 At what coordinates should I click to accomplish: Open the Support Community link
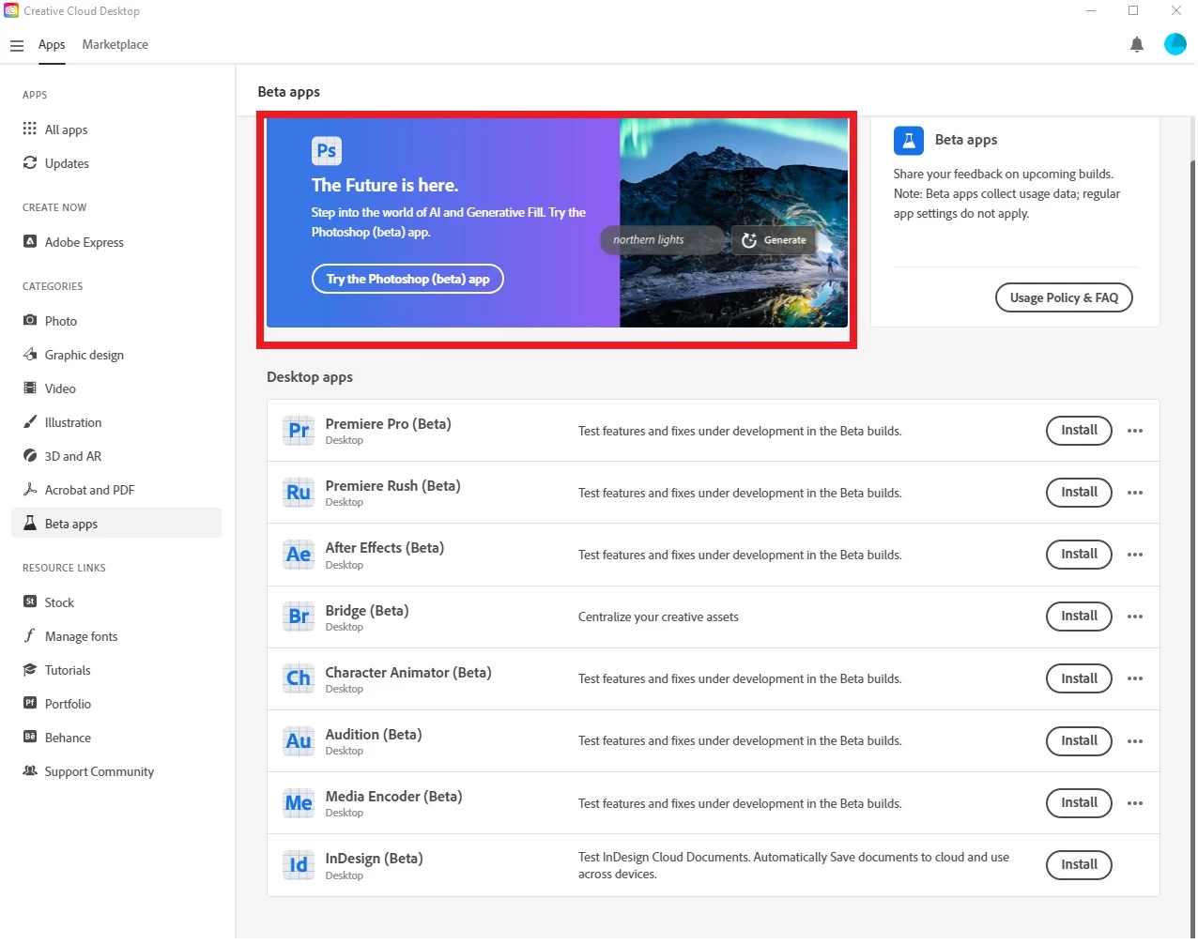[116, 771]
